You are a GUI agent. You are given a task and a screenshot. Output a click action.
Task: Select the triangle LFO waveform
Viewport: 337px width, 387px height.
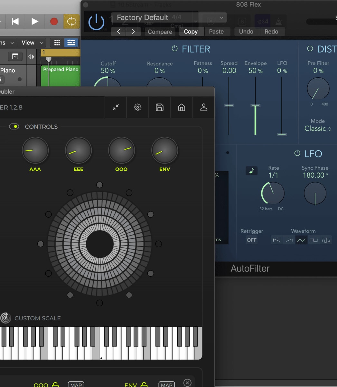[x=301, y=240]
